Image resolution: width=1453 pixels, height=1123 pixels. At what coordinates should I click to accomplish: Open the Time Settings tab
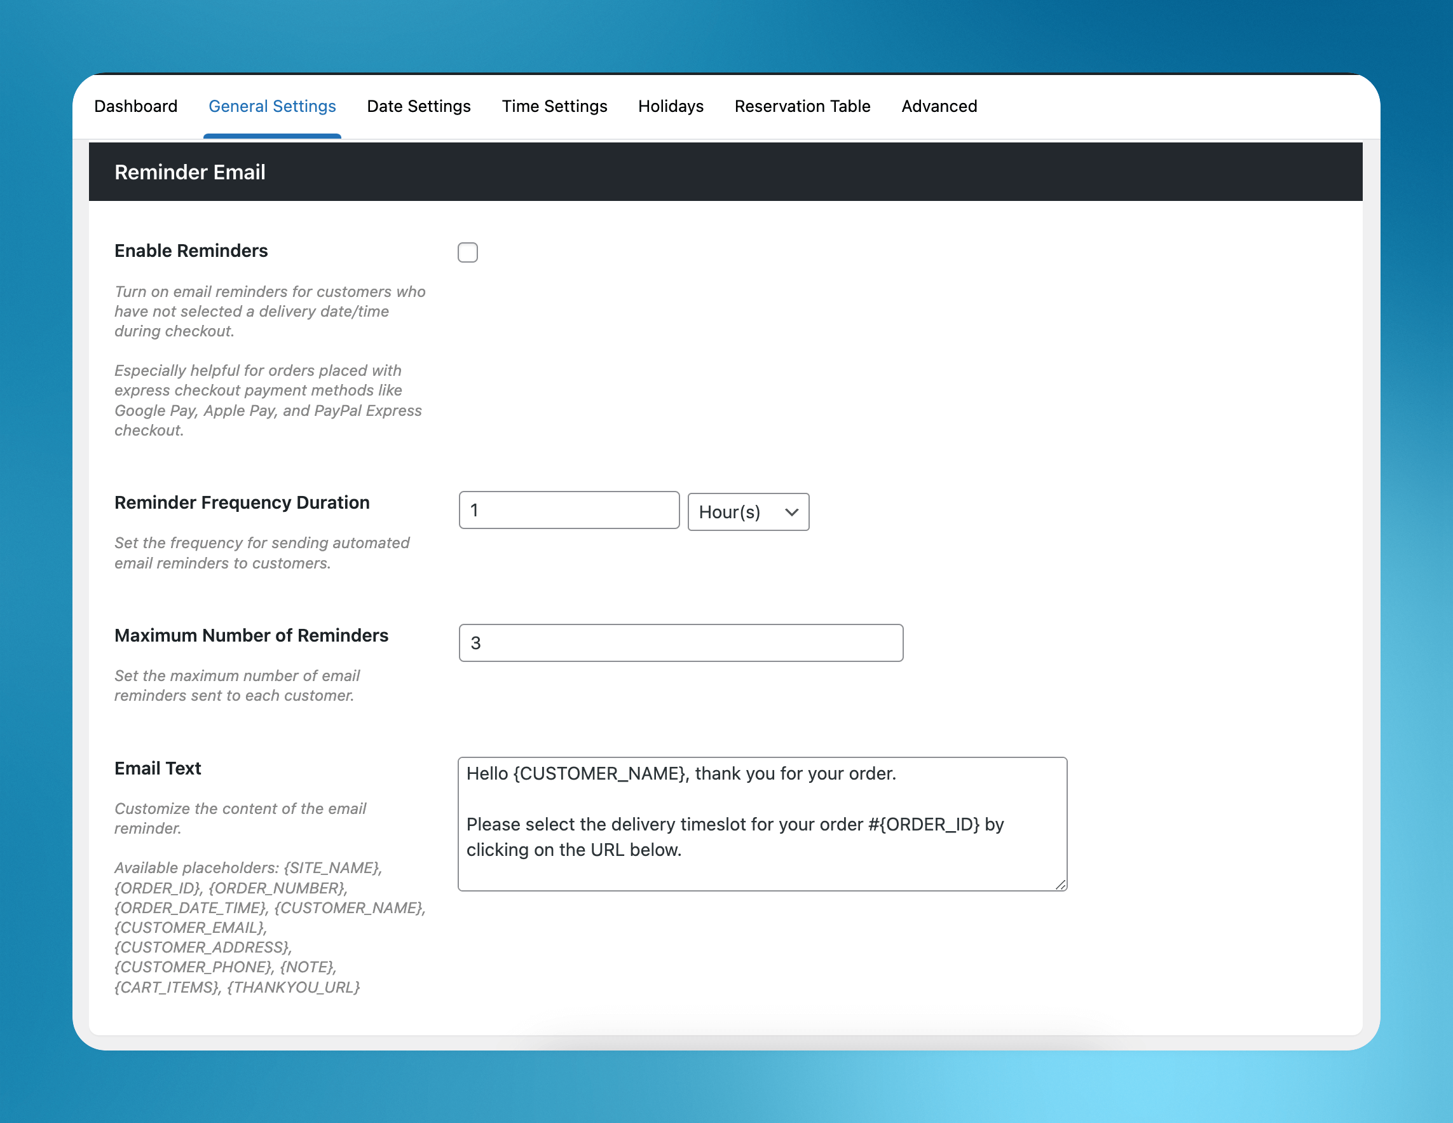click(554, 106)
